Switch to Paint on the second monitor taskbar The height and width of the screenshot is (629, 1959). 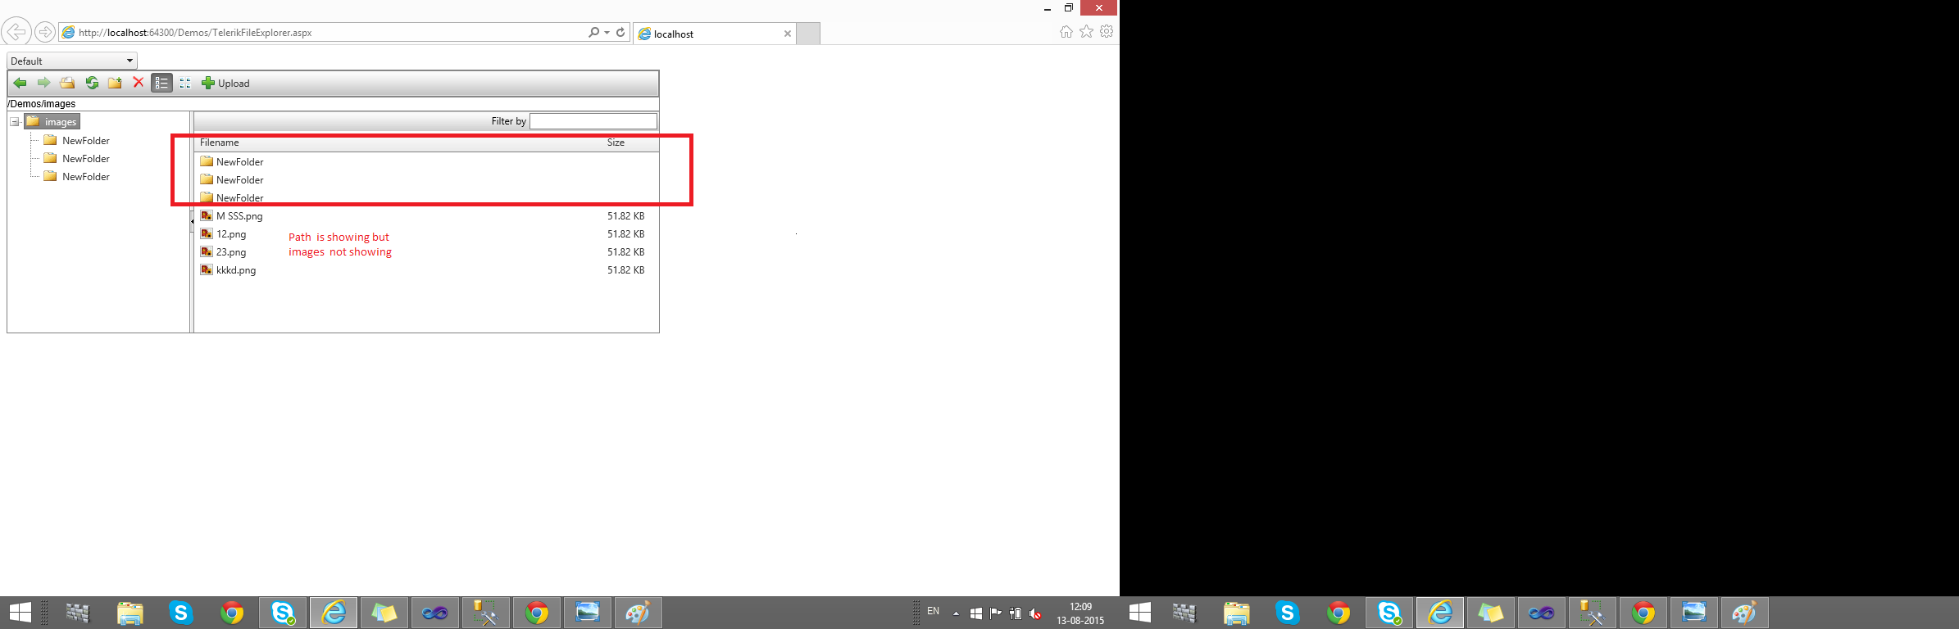(1744, 612)
